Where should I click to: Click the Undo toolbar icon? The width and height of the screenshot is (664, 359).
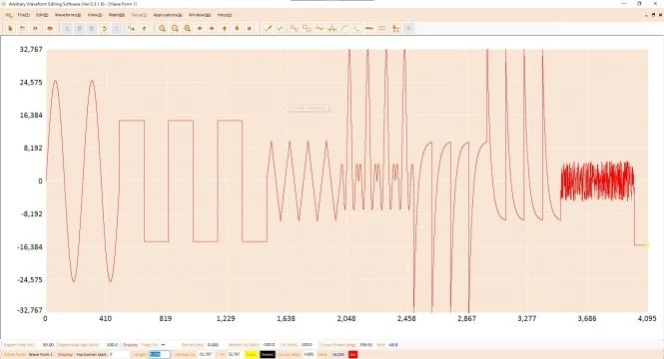tap(104, 28)
